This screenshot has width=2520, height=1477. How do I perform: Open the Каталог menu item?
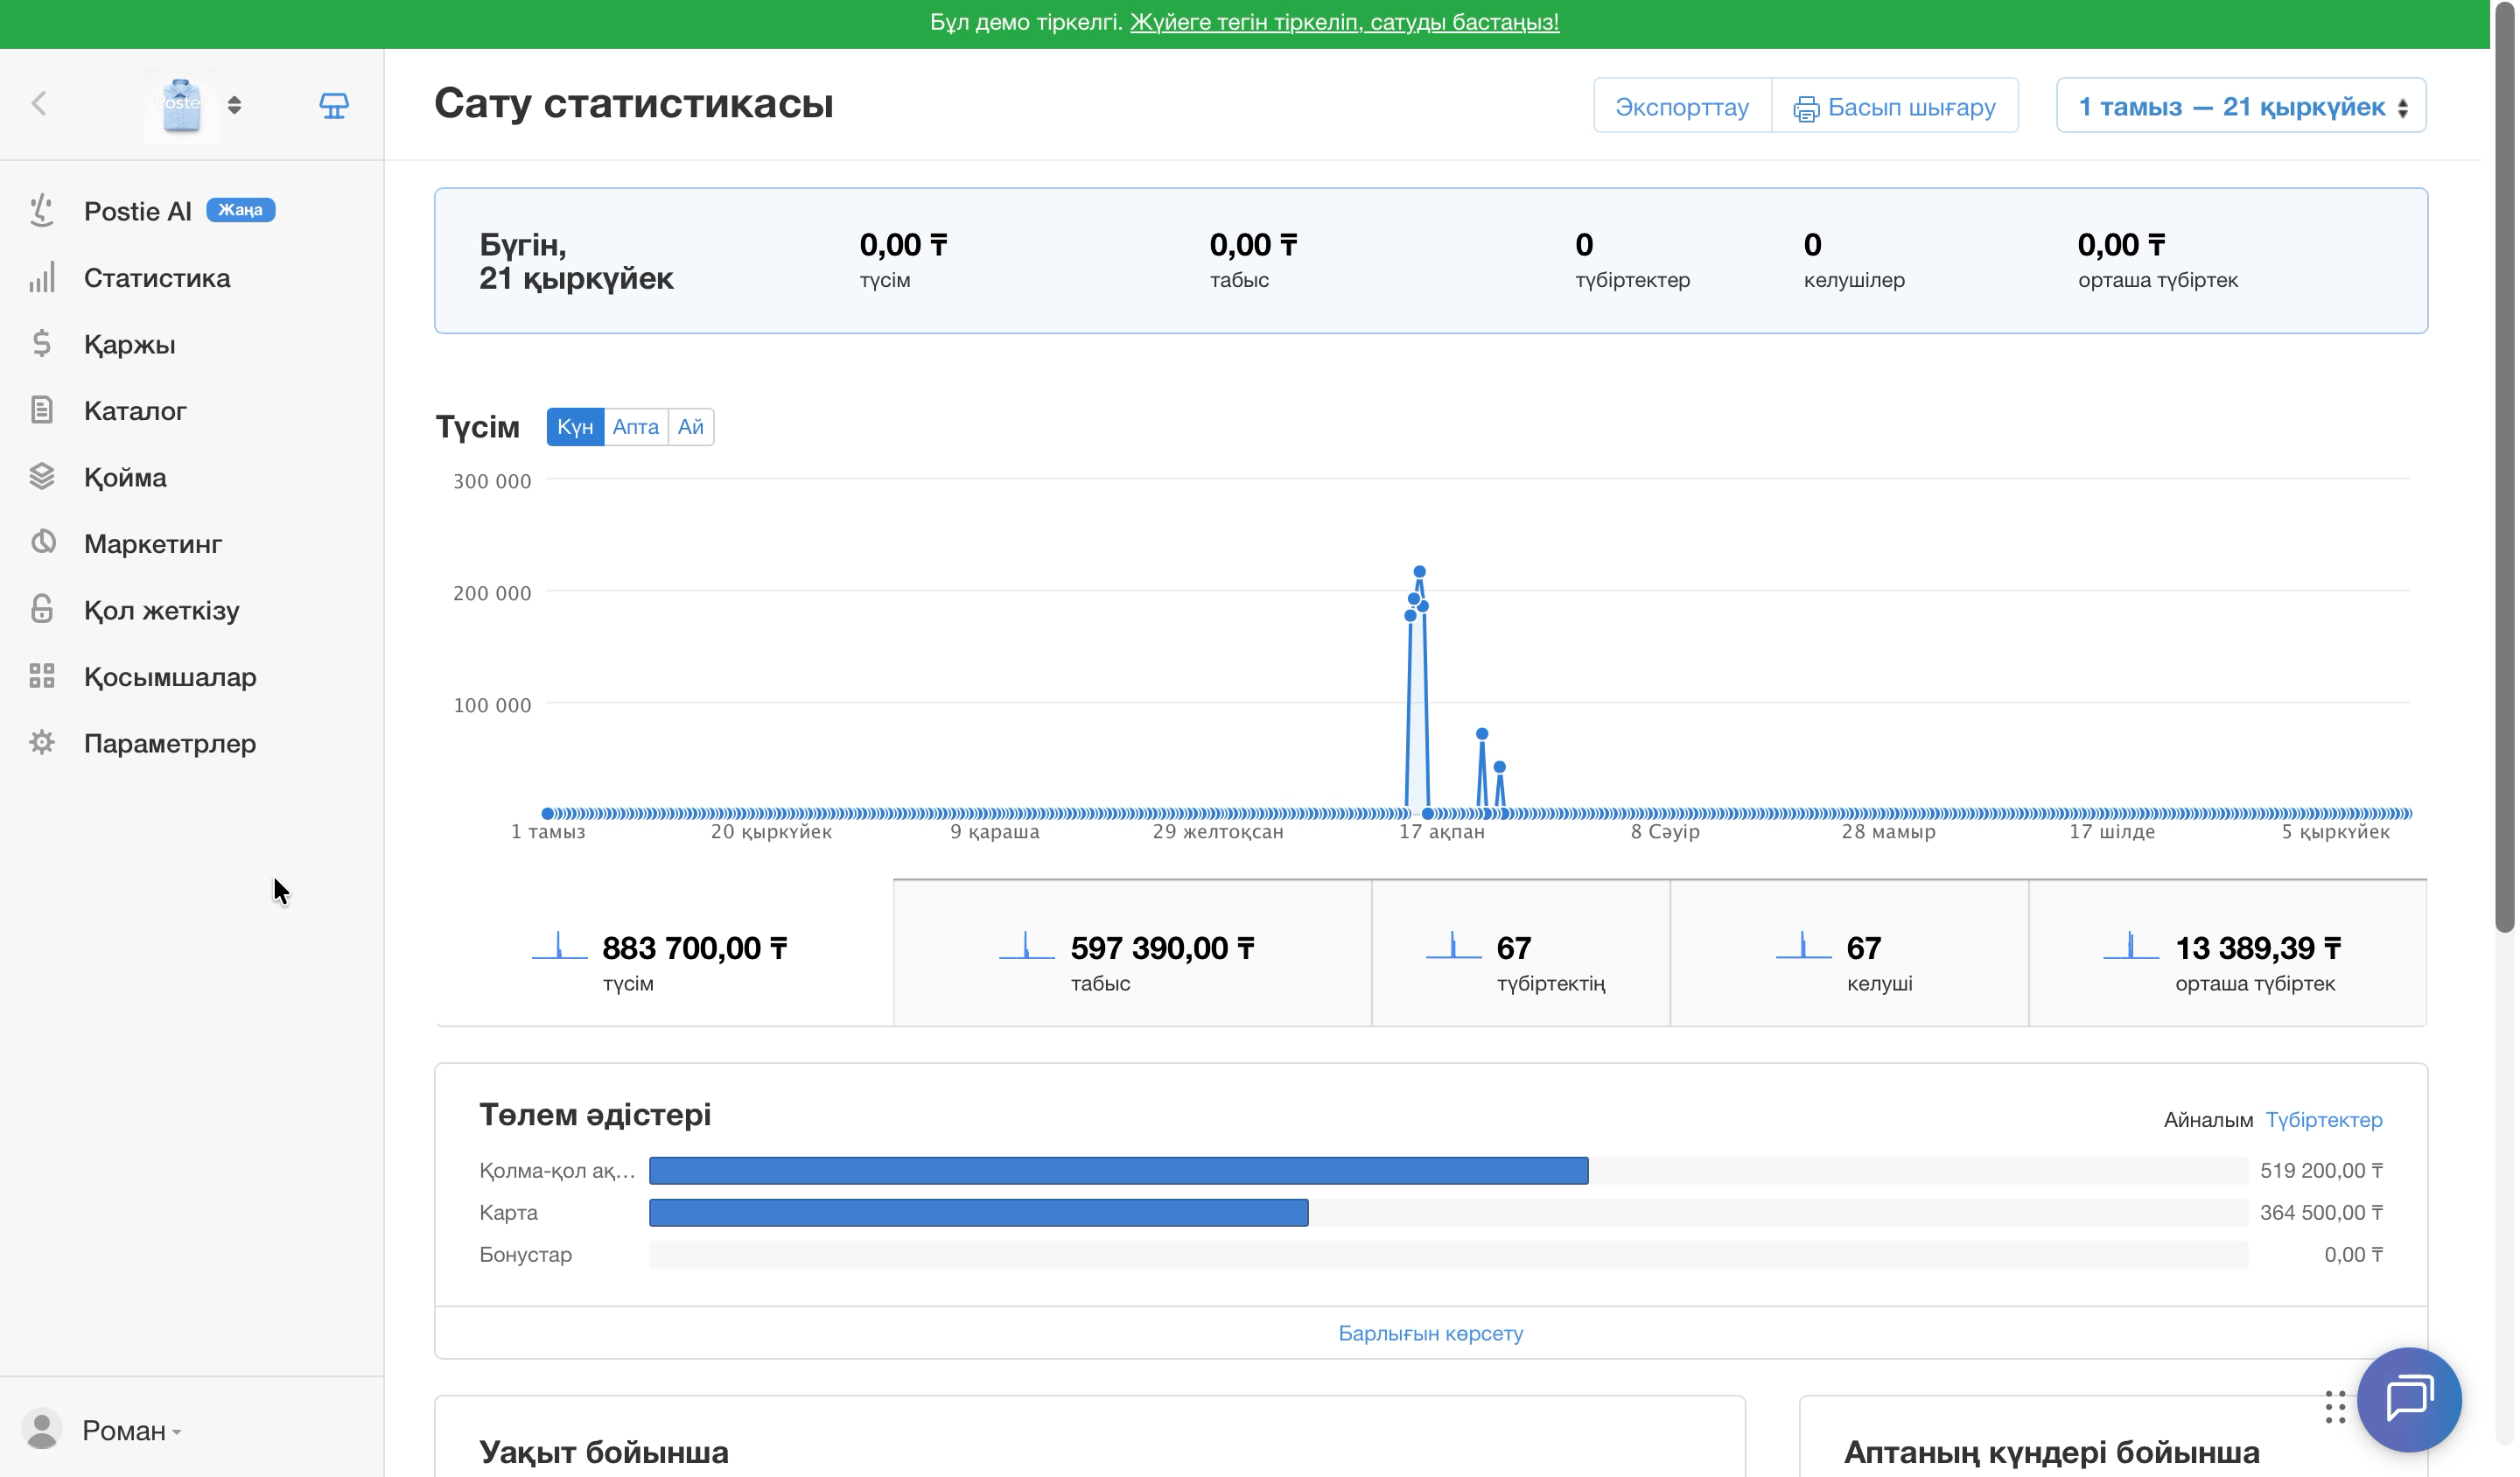tap(135, 411)
